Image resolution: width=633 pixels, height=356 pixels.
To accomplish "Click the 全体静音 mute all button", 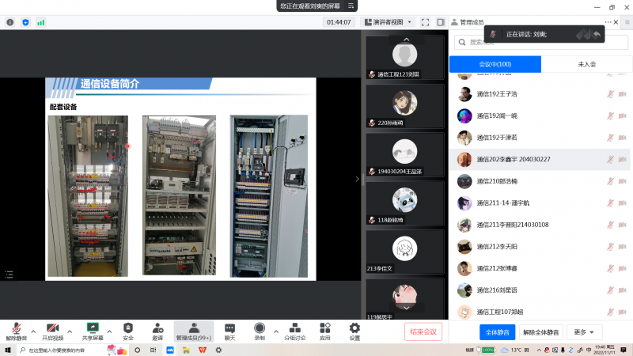I will tap(498, 331).
